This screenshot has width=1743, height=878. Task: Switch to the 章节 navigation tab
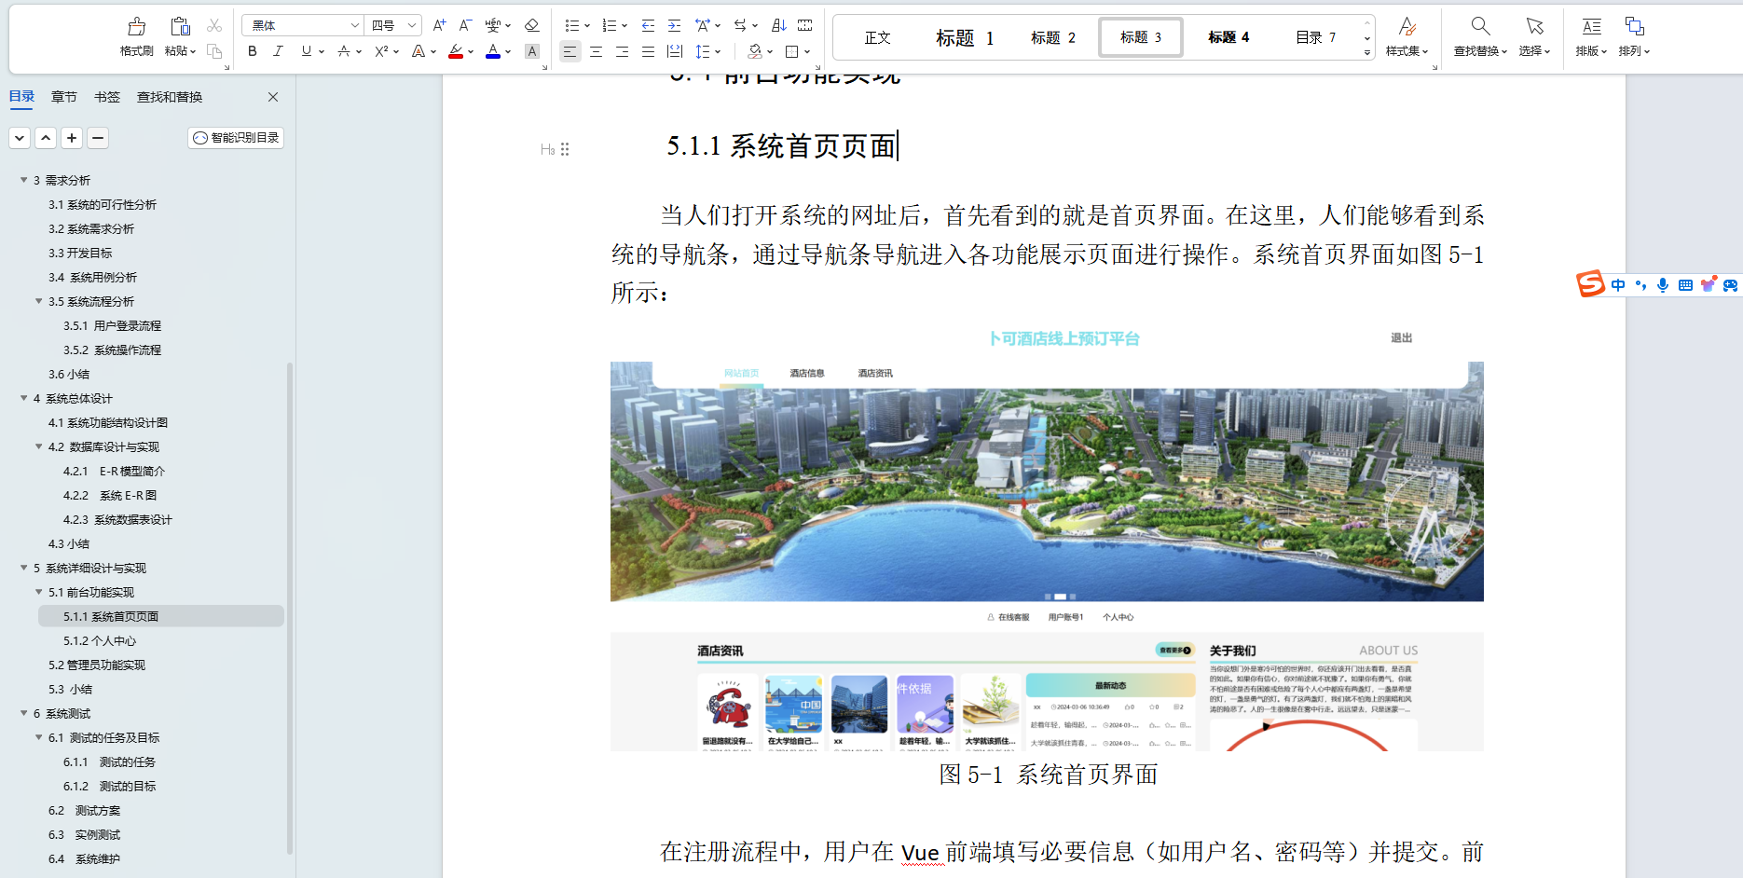[x=64, y=97]
